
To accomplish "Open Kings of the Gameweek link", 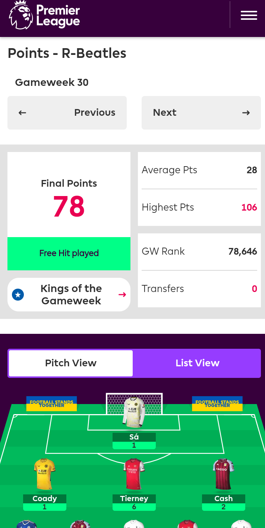I will click(69, 295).
